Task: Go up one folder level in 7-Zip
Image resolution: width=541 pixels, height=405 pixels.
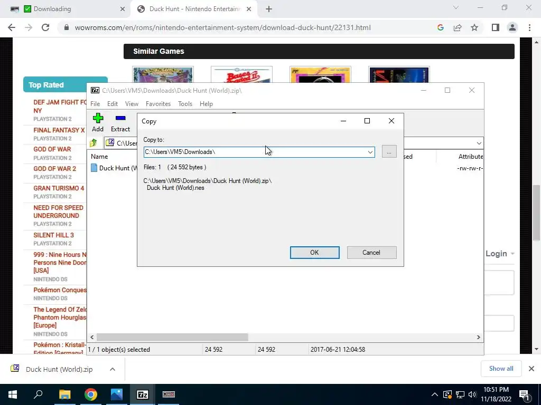Action: click(94, 143)
